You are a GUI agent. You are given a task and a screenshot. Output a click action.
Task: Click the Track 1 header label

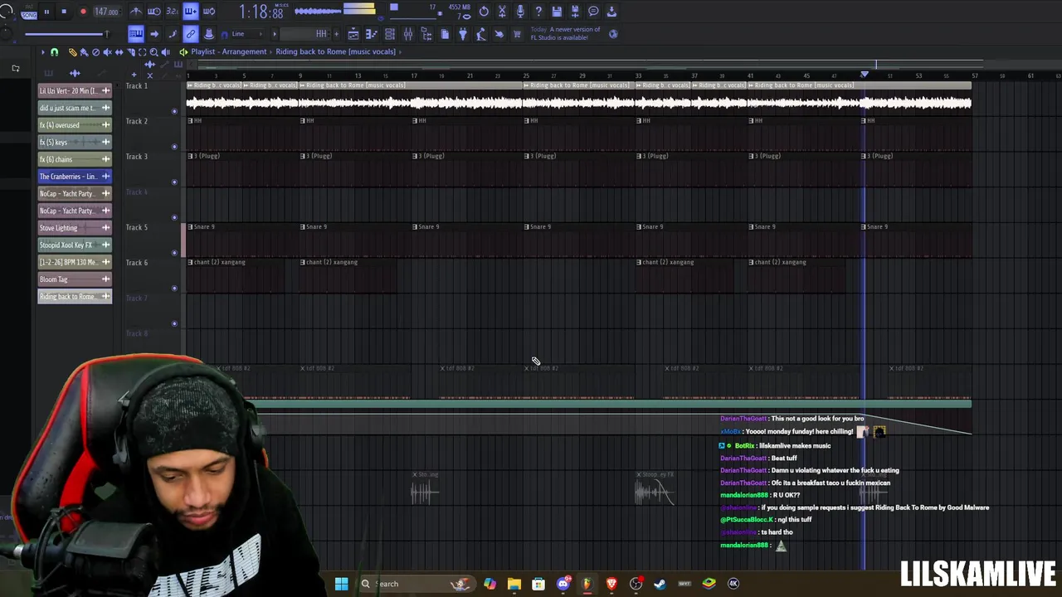tap(137, 86)
